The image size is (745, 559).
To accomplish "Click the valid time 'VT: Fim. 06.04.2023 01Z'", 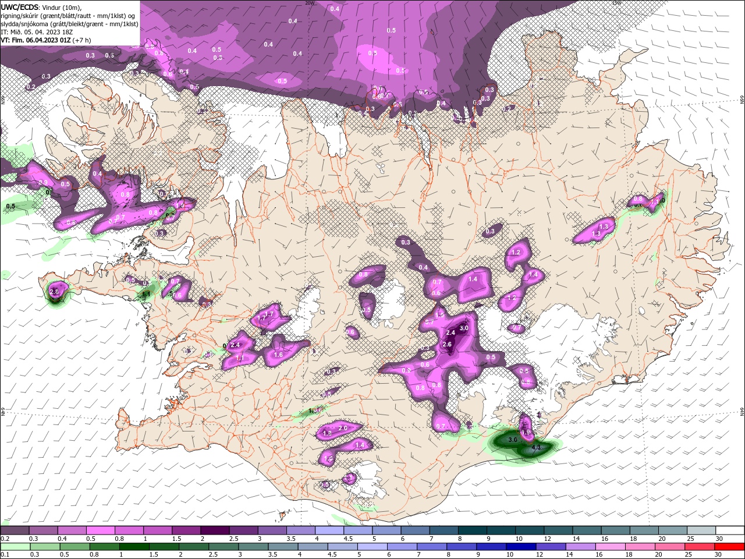I will (36, 40).
